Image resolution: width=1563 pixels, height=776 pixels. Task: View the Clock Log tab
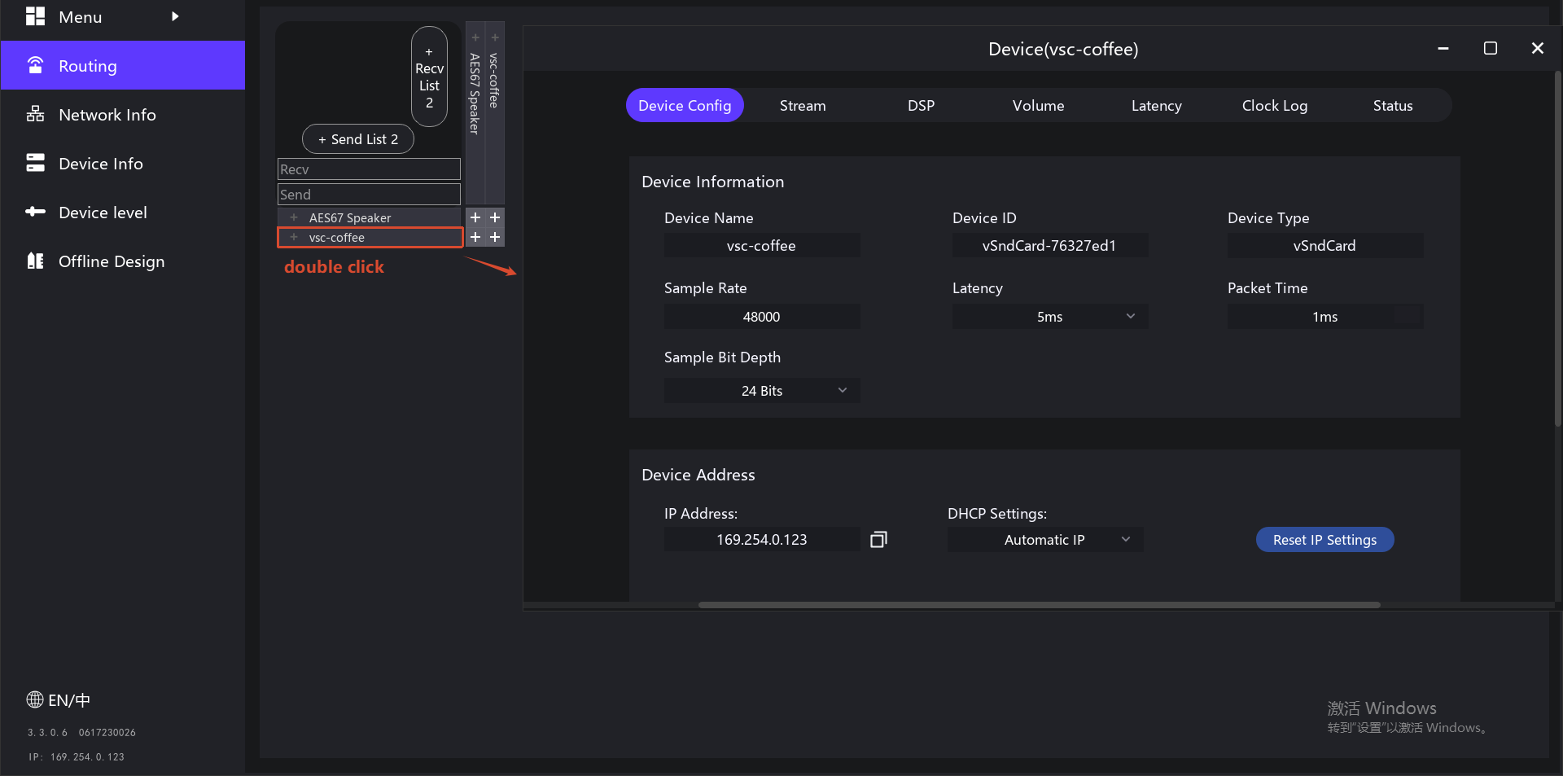pyautogui.click(x=1274, y=105)
